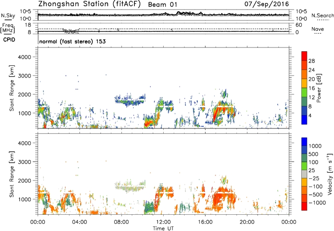Click '24' on the Power colorbar
This screenshot has width=334, height=231.
point(311,70)
